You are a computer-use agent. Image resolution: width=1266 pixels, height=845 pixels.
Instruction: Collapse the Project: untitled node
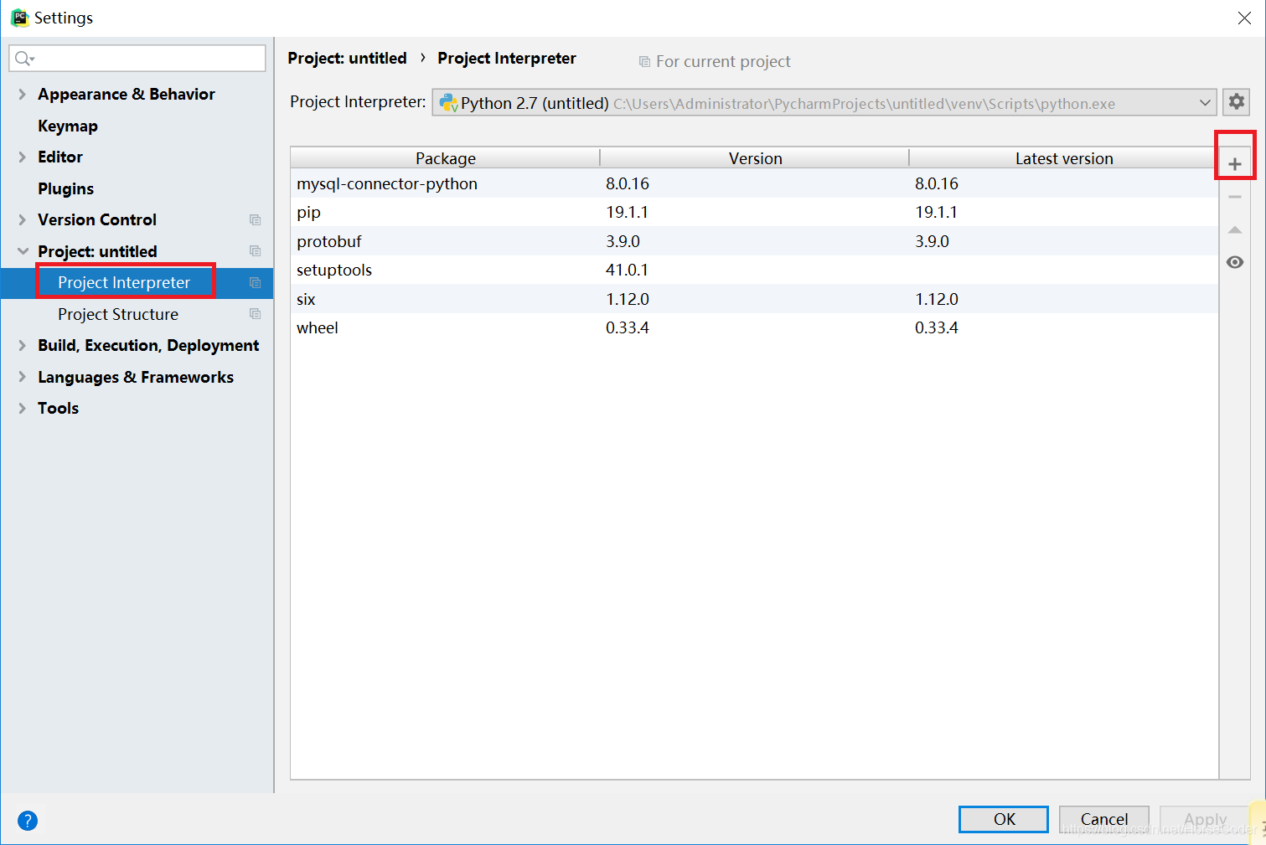(x=22, y=251)
